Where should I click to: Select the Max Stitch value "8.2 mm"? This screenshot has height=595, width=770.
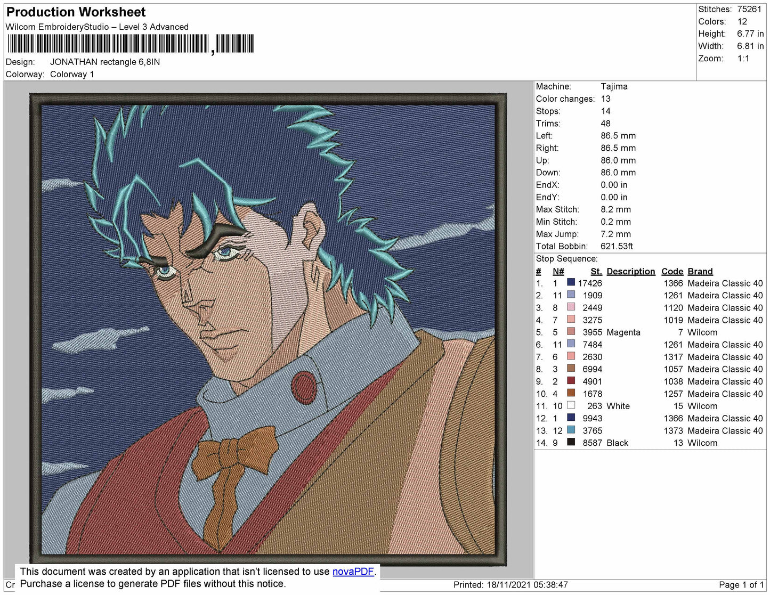615,209
